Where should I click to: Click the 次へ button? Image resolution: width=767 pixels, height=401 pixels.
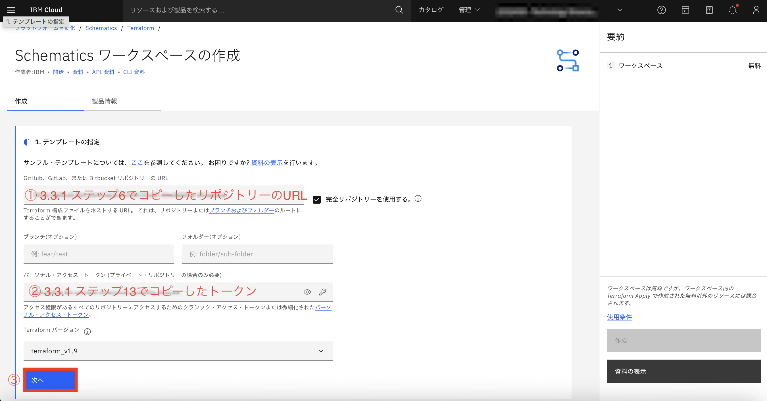pyautogui.click(x=50, y=380)
